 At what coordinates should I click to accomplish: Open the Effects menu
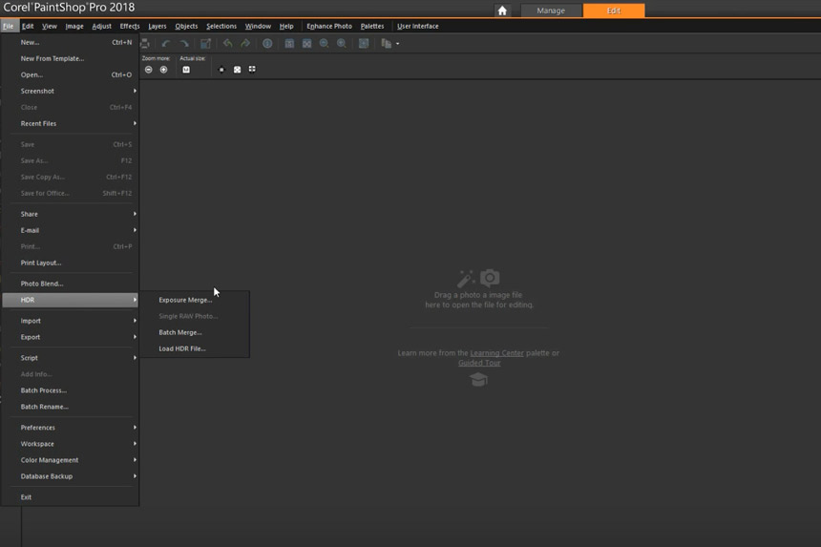click(130, 26)
